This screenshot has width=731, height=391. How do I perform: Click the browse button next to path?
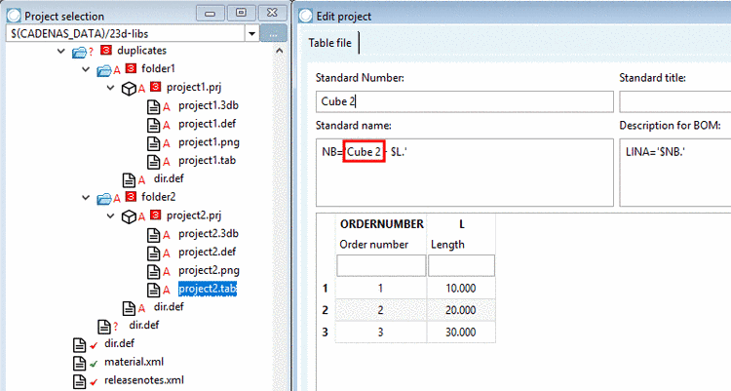[x=273, y=33]
